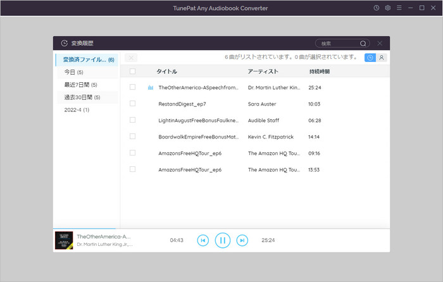Skip to next track

coord(242,240)
